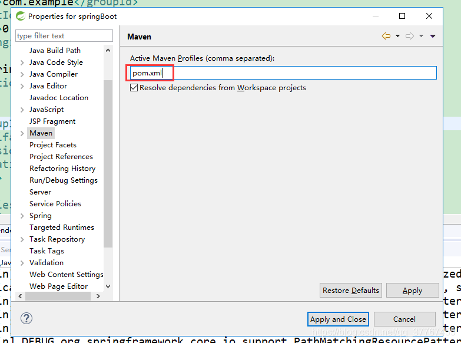The width and height of the screenshot is (461, 343).
Task: Expand the Maven tree node
Action: (x=22, y=133)
